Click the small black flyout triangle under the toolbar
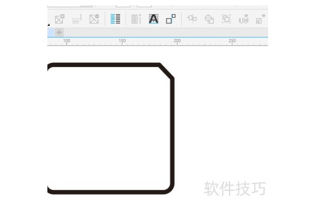 point(48,25)
